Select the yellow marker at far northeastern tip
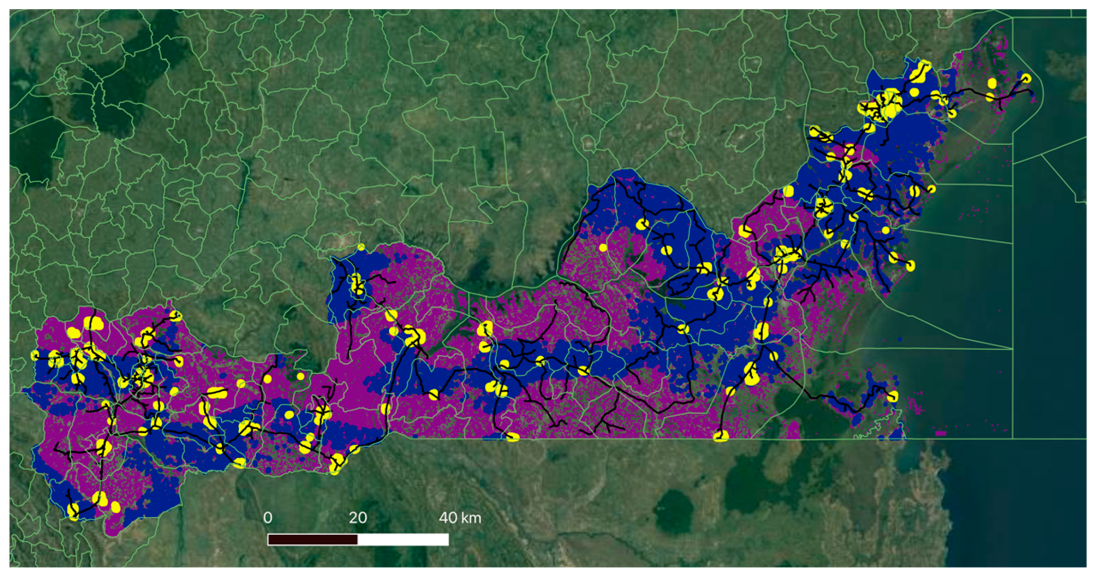The height and width of the screenshot is (578, 1098). (1026, 78)
